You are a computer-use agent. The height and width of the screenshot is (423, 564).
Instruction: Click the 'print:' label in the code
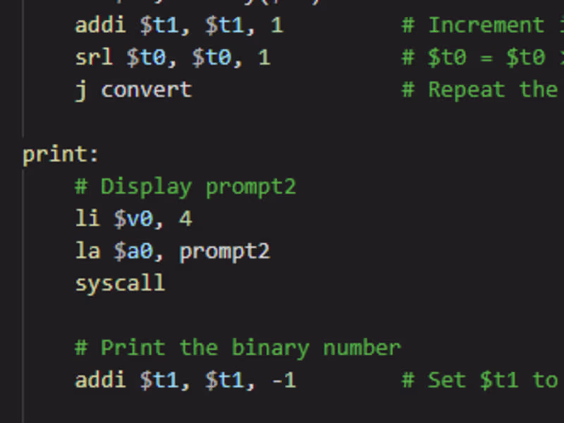click(61, 154)
